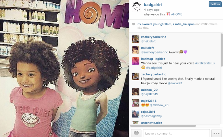Viewport: 223px width, 137px height.
Task: Click the zacherypaerkerinc username in first comment
Action: coord(154,37)
